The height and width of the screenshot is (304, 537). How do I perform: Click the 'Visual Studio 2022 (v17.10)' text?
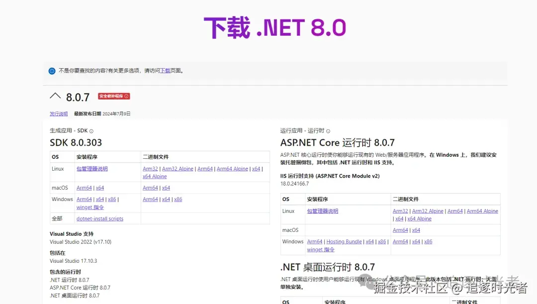click(x=81, y=242)
